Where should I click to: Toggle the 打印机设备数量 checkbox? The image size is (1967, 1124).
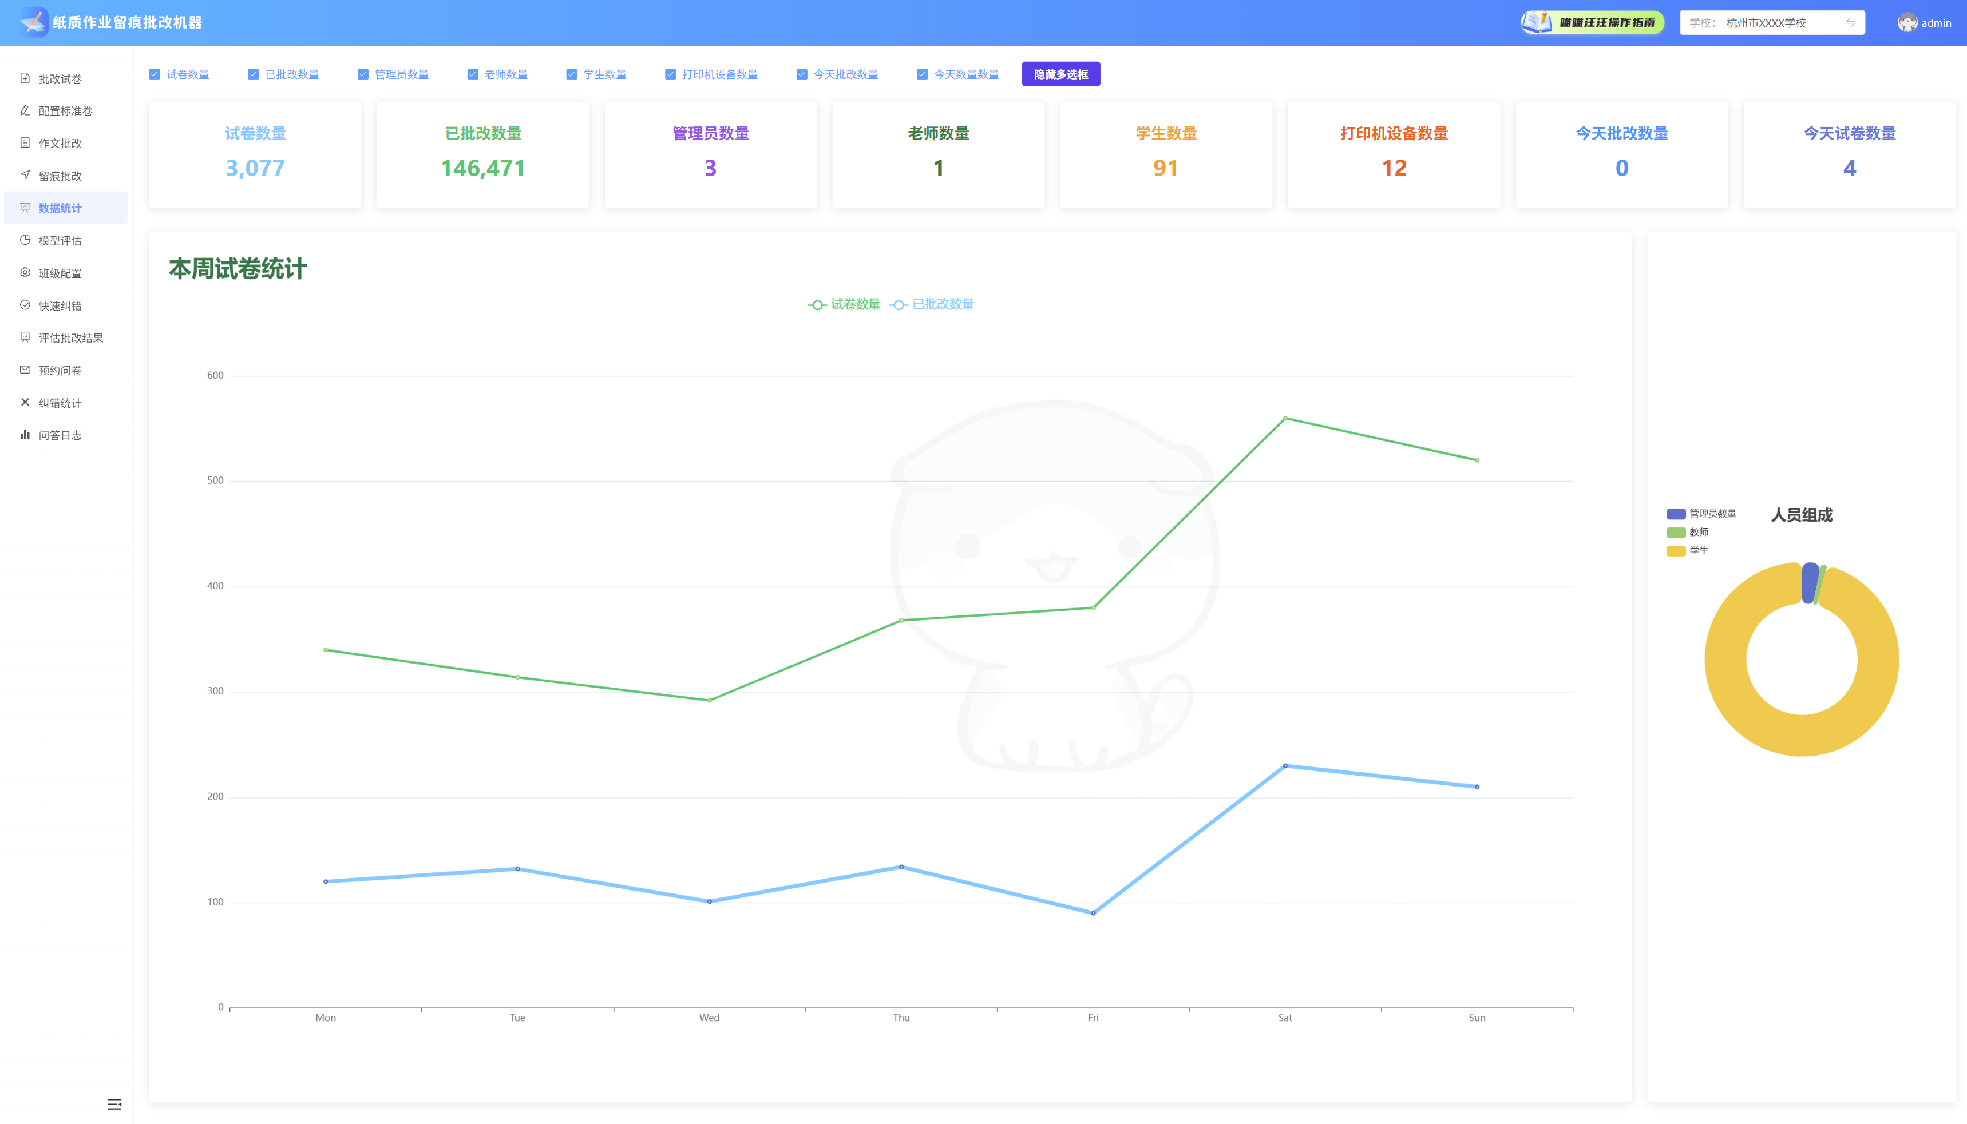point(670,74)
